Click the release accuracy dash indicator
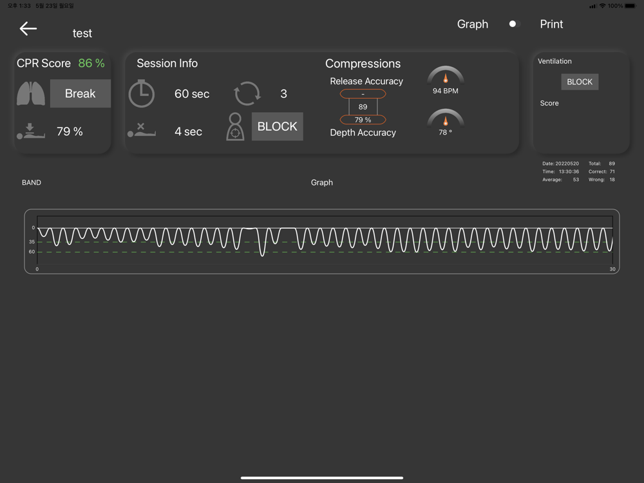The height and width of the screenshot is (483, 644). [x=363, y=94]
